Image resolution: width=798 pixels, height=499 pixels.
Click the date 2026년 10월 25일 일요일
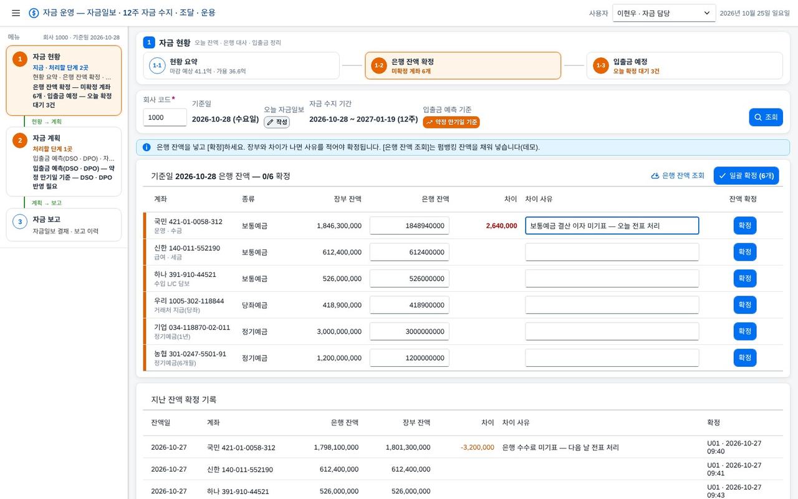(754, 13)
